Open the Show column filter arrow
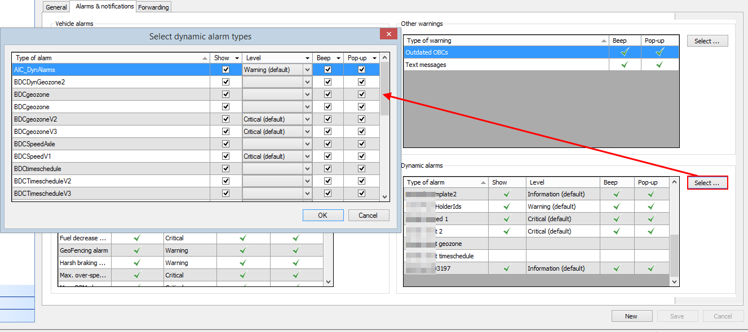The width and height of the screenshot is (748, 332). [x=237, y=58]
